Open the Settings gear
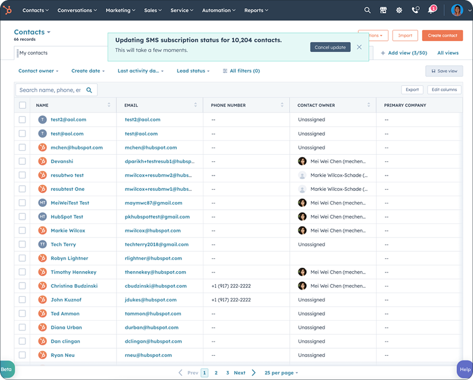 [399, 10]
